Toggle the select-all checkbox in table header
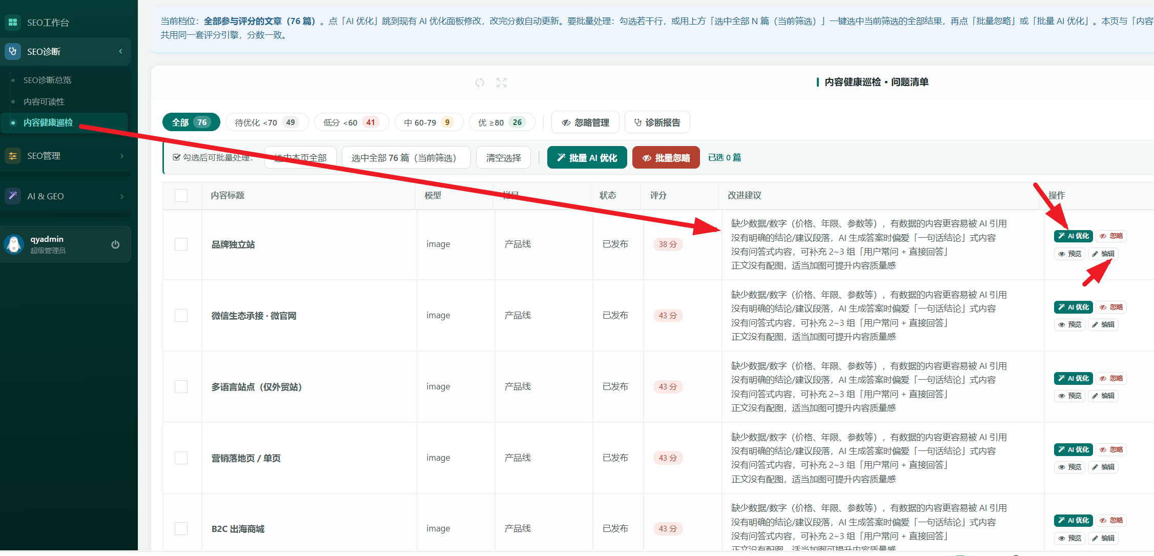Screen dimensions: 1154x556 click(181, 195)
